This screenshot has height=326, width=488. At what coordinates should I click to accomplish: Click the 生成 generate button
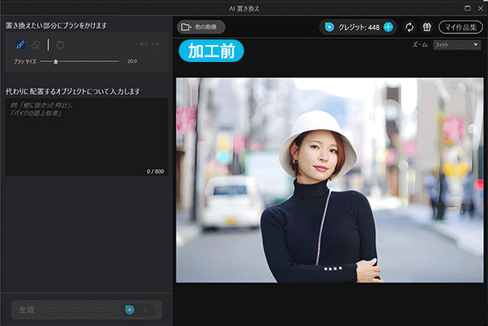click(x=86, y=310)
